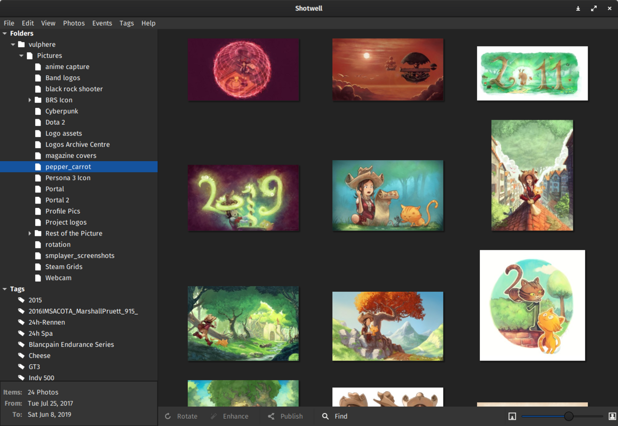
Task: Select the Profile Pics folder
Action: 63,211
